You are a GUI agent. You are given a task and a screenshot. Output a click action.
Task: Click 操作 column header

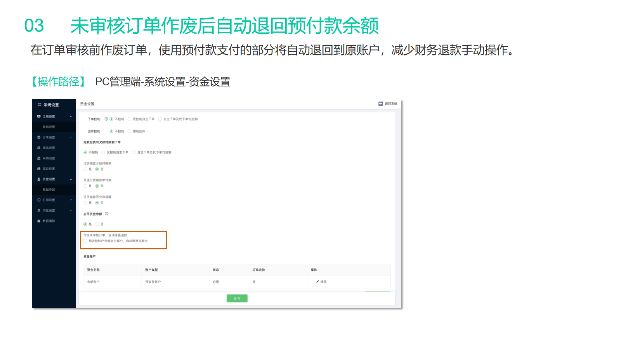tap(314, 270)
